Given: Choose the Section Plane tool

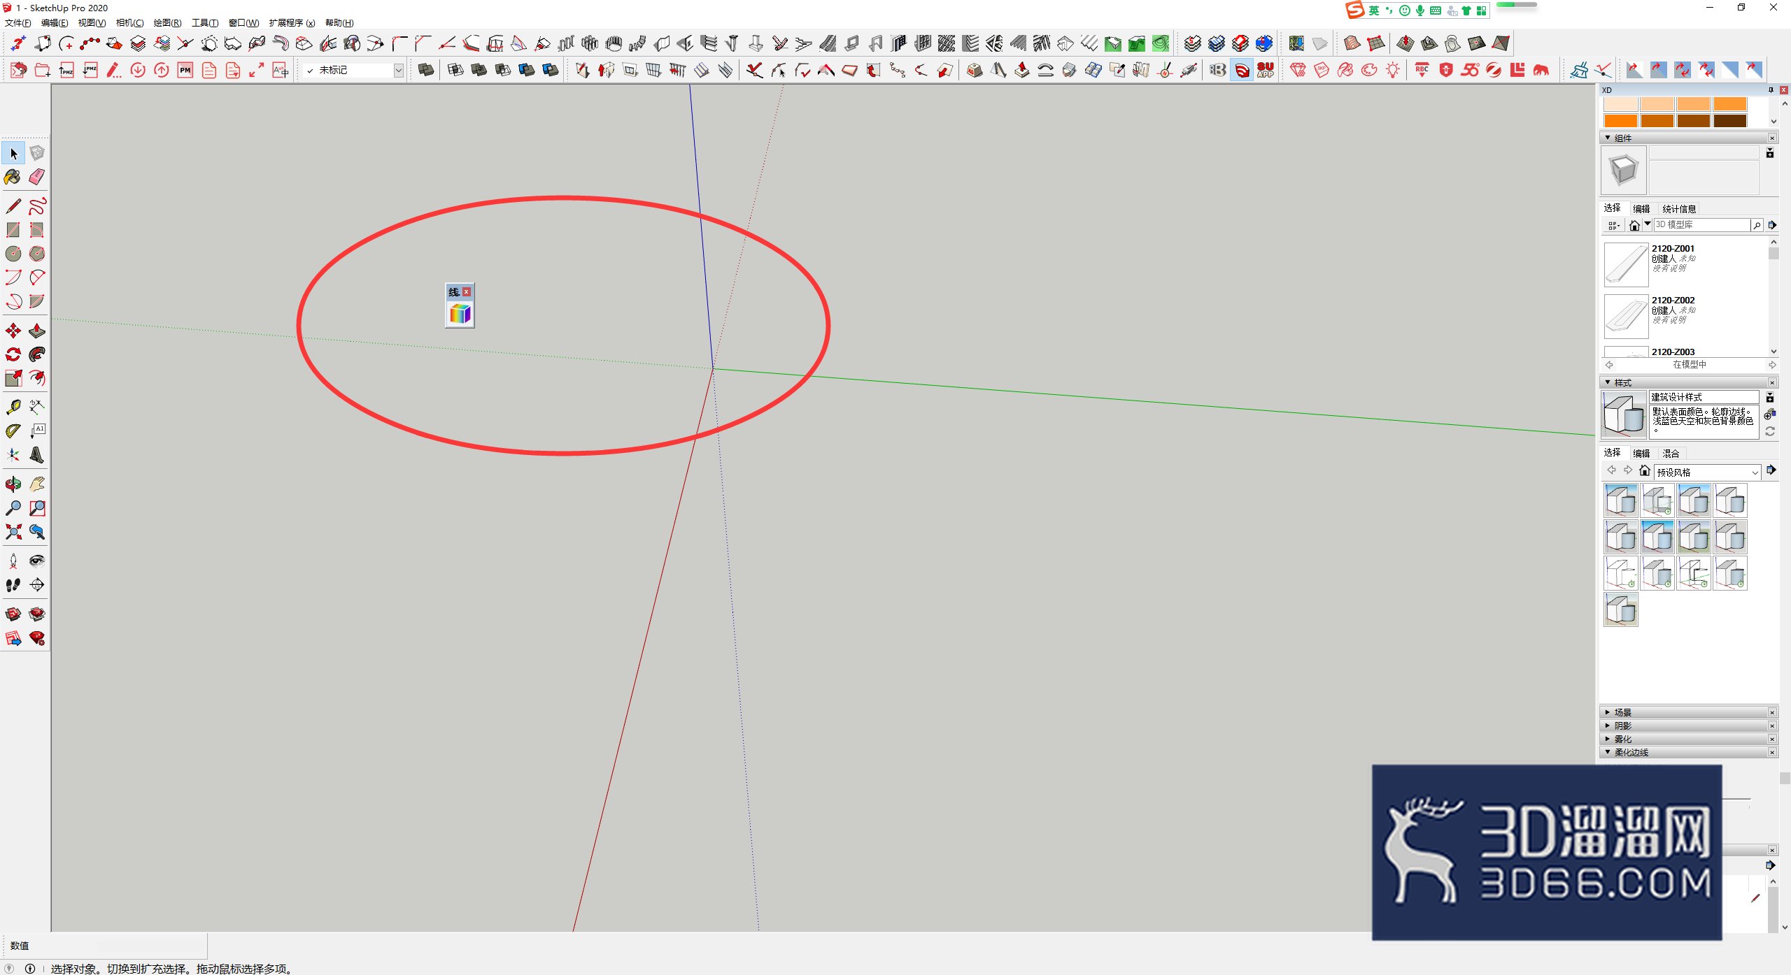Looking at the screenshot, I should [x=37, y=585].
